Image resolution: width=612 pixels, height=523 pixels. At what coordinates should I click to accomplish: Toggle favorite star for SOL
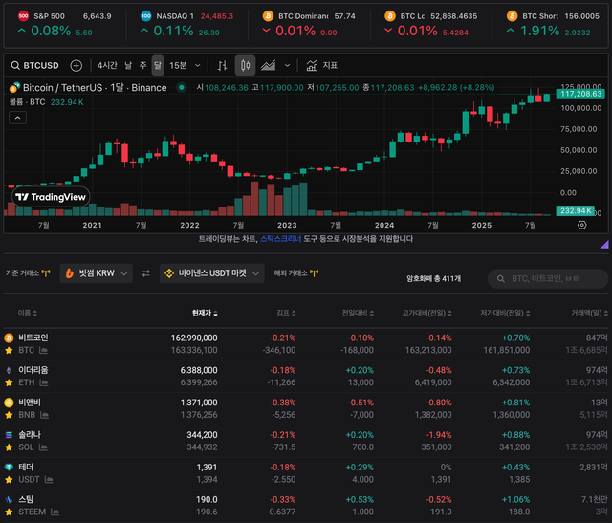point(9,447)
